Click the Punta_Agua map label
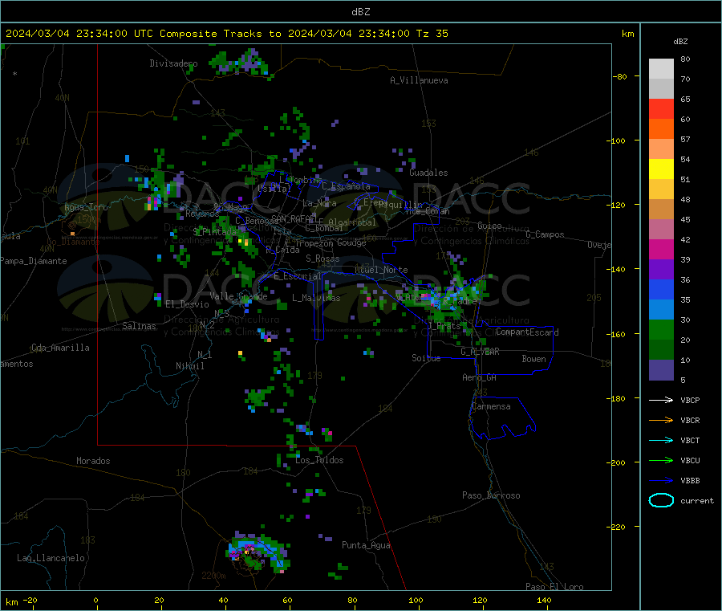 [366, 545]
